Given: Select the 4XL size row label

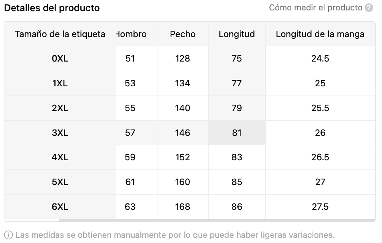Looking at the screenshot, I should pyautogui.click(x=60, y=157).
